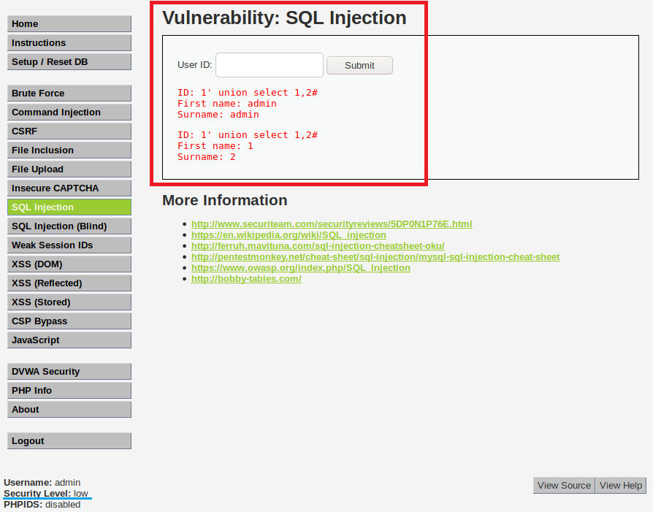Visit the bobby-tables.com link

246,279
